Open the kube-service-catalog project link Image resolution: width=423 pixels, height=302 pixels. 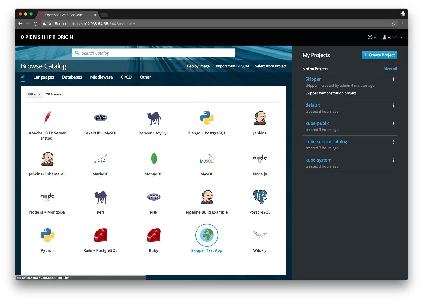click(x=326, y=142)
